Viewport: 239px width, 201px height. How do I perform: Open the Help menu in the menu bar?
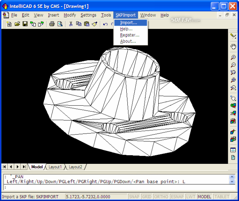(x=164, y=15)
